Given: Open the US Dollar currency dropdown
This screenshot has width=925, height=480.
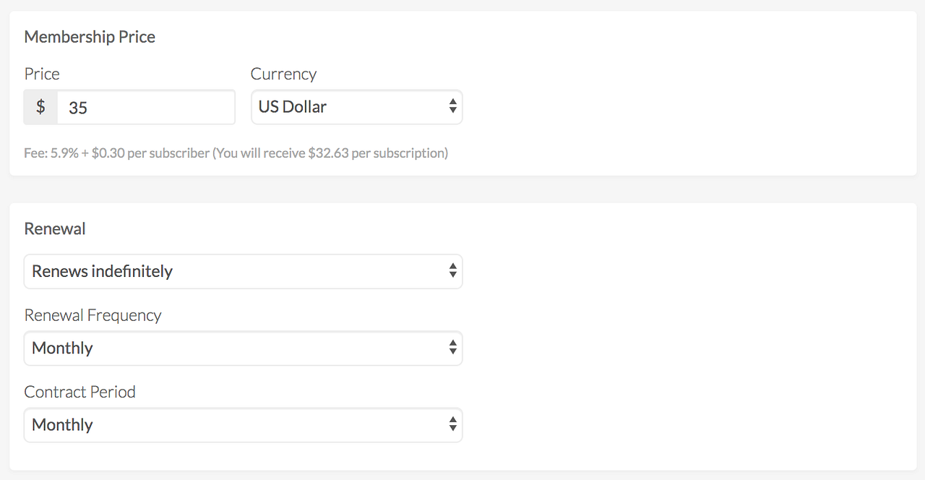Looking at the screenshot, I should (356, 107).
